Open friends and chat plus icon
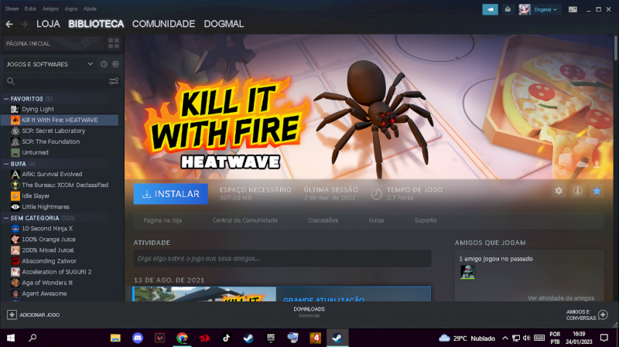 (603, 315)
